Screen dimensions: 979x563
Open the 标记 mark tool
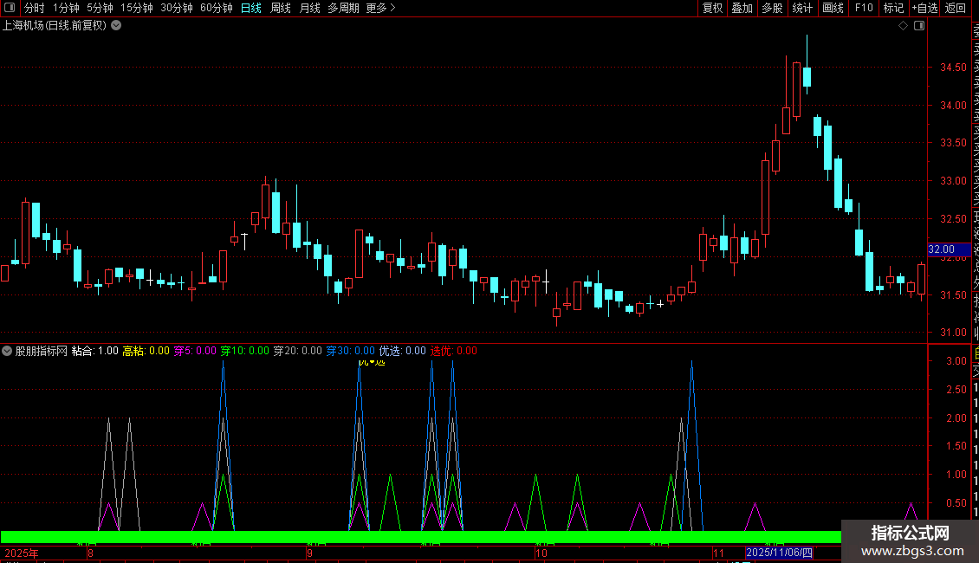click(893, 8)
